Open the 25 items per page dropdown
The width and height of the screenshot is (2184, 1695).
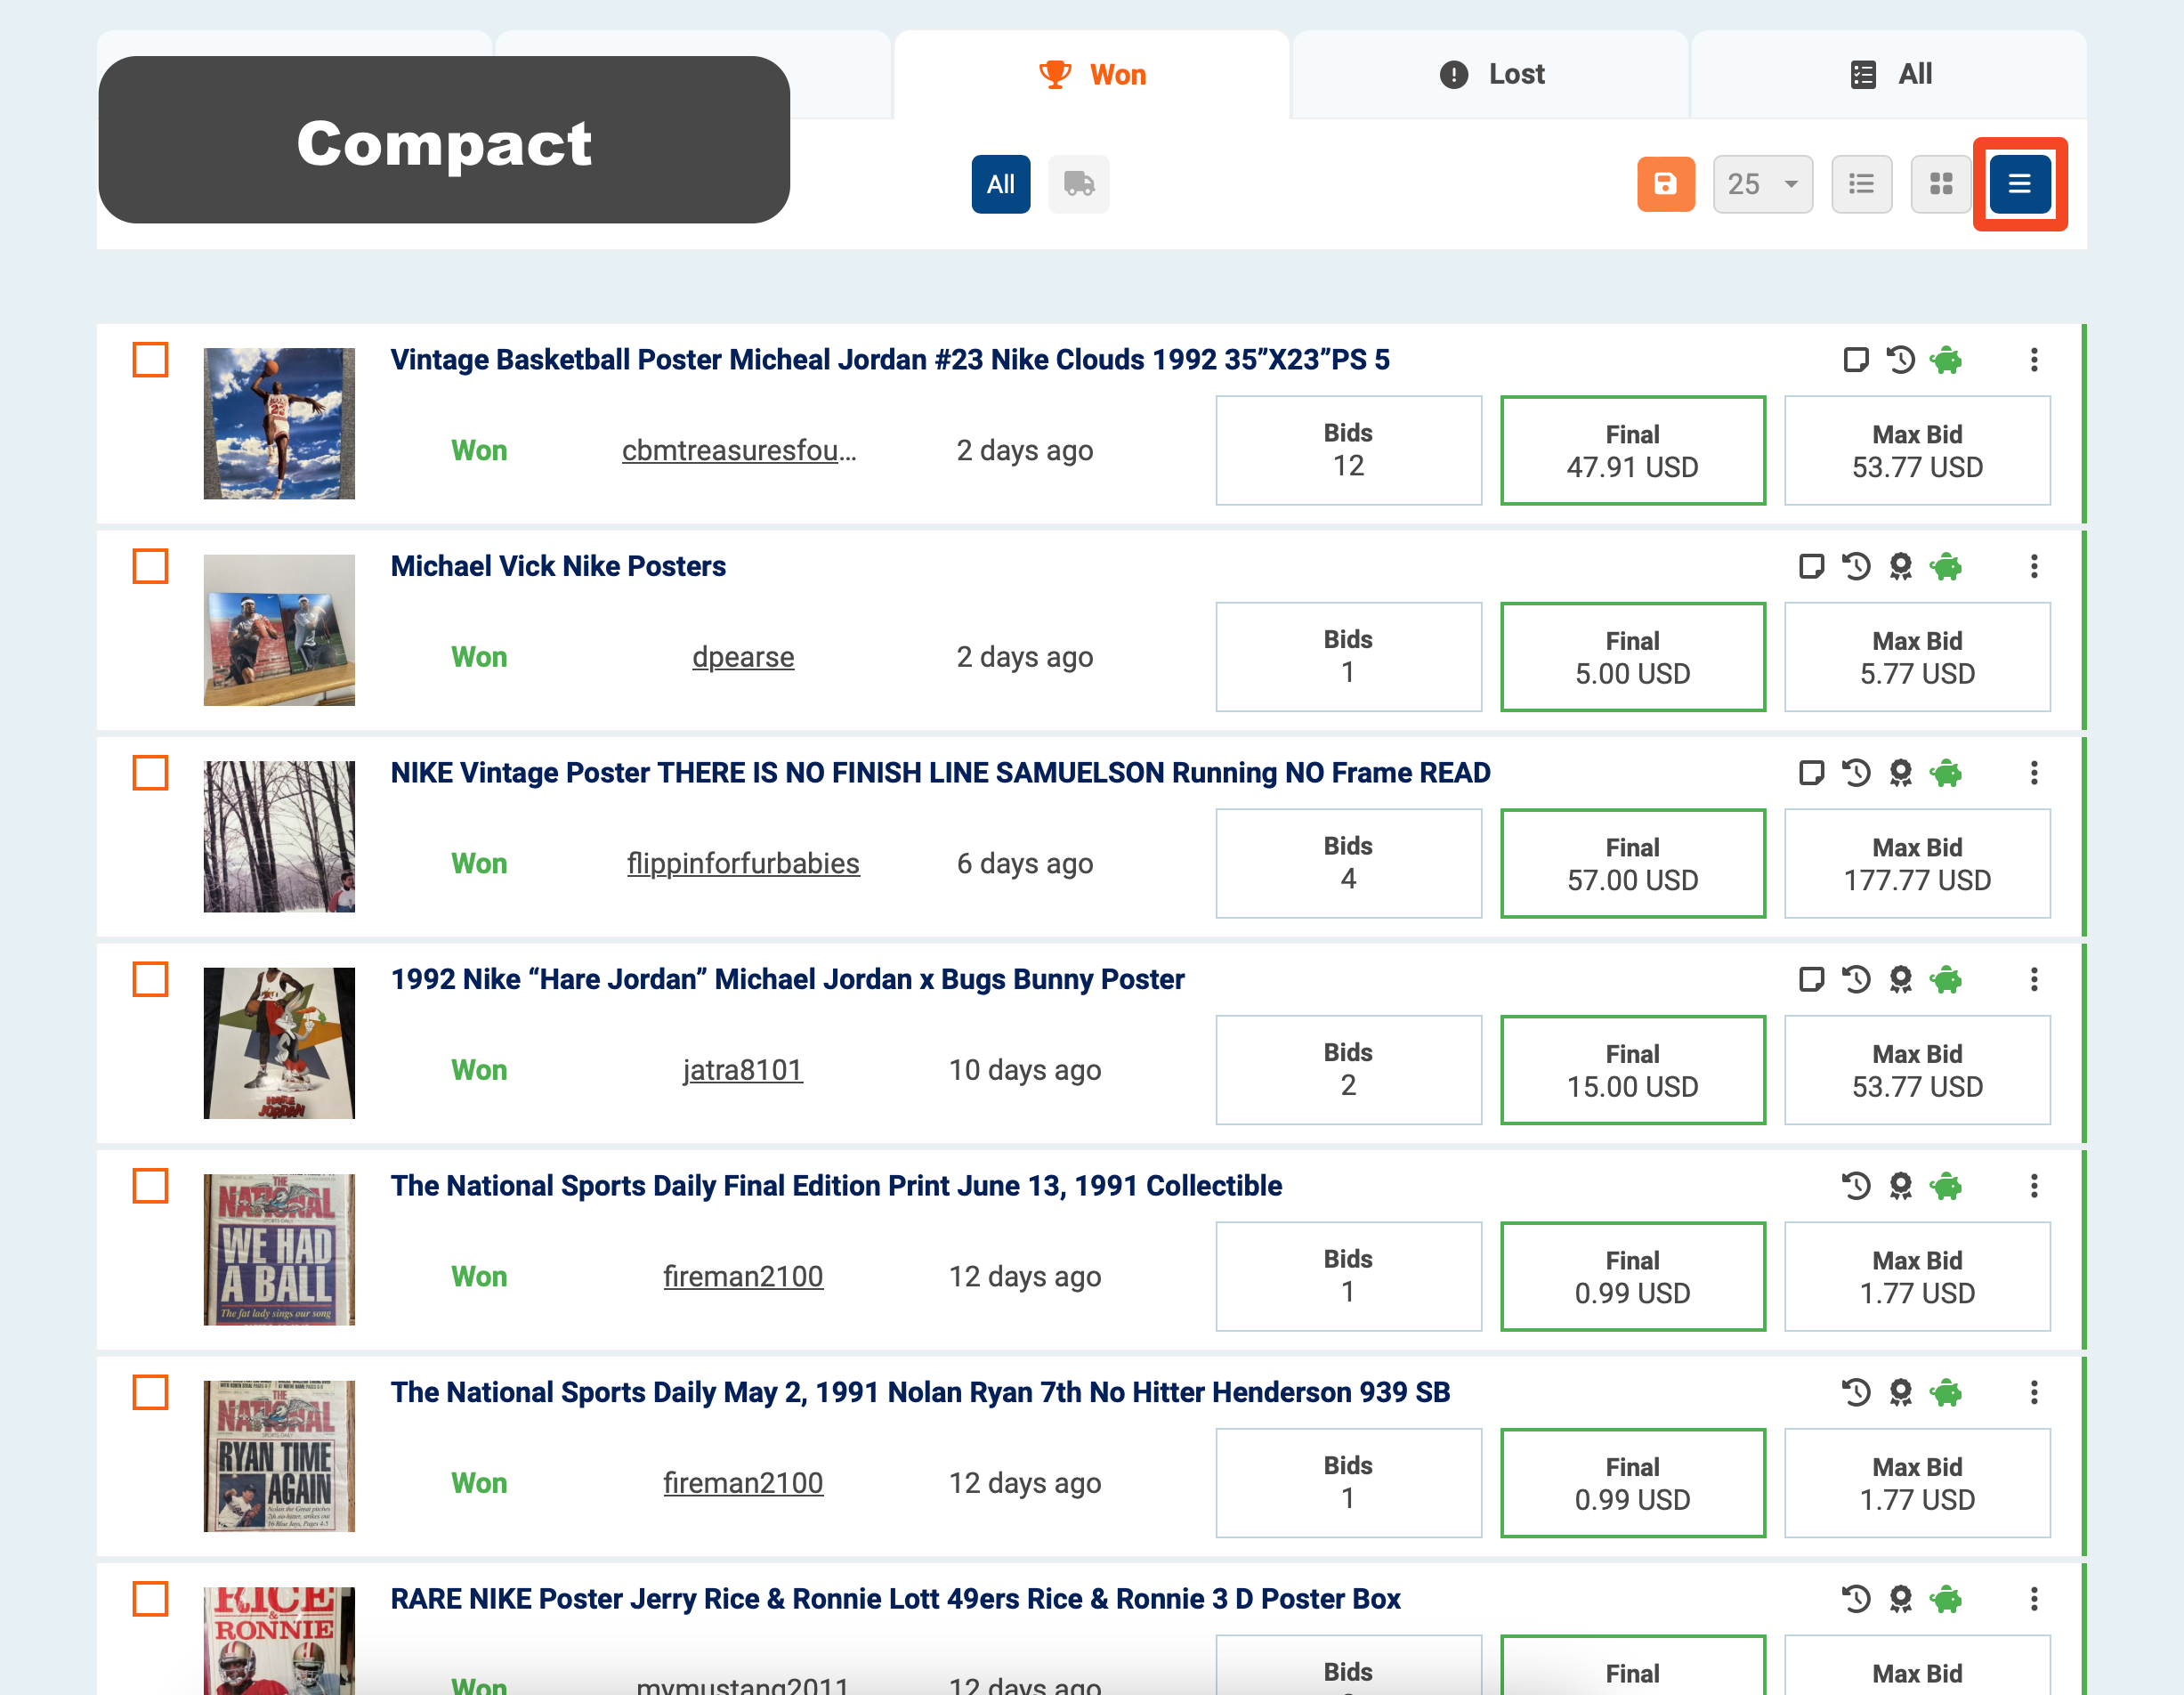click(1762, 184)
